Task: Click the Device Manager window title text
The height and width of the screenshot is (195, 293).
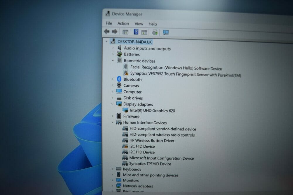Action: pyautogui.click(x=127, y=14)
